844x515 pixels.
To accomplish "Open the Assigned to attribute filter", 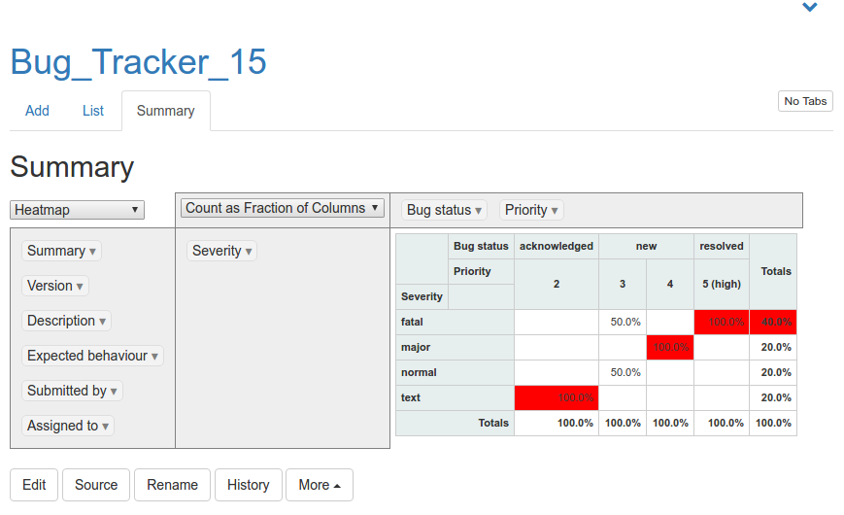I will pyautogui.click(x=106, y=427).
